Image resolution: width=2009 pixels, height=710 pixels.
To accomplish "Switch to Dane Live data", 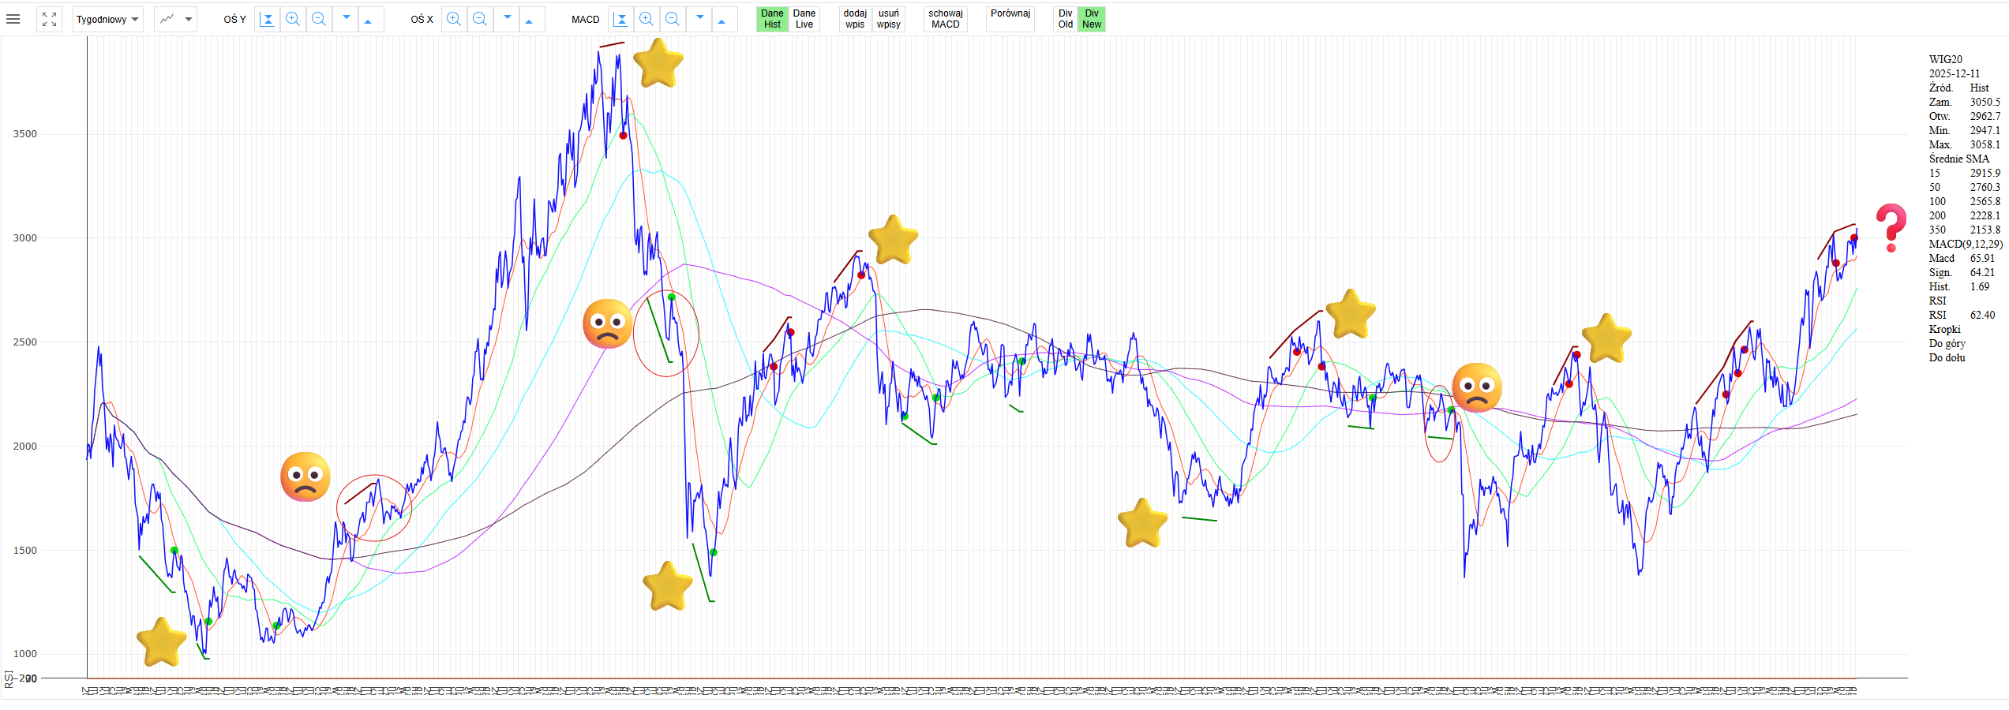I will [804, 19].
